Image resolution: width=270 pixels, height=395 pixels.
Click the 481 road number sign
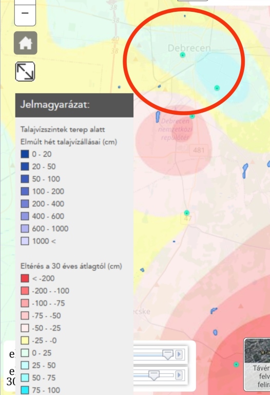click(x=199, y=150)
